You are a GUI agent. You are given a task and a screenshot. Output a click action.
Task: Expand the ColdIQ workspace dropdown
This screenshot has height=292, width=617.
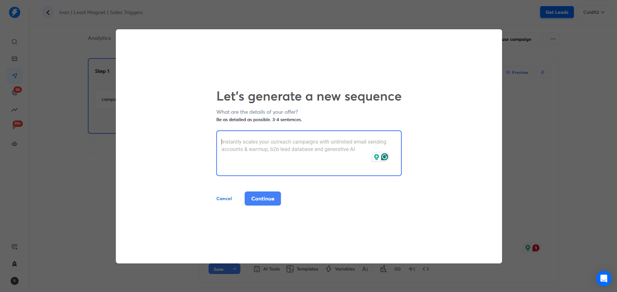coord(594,12)
